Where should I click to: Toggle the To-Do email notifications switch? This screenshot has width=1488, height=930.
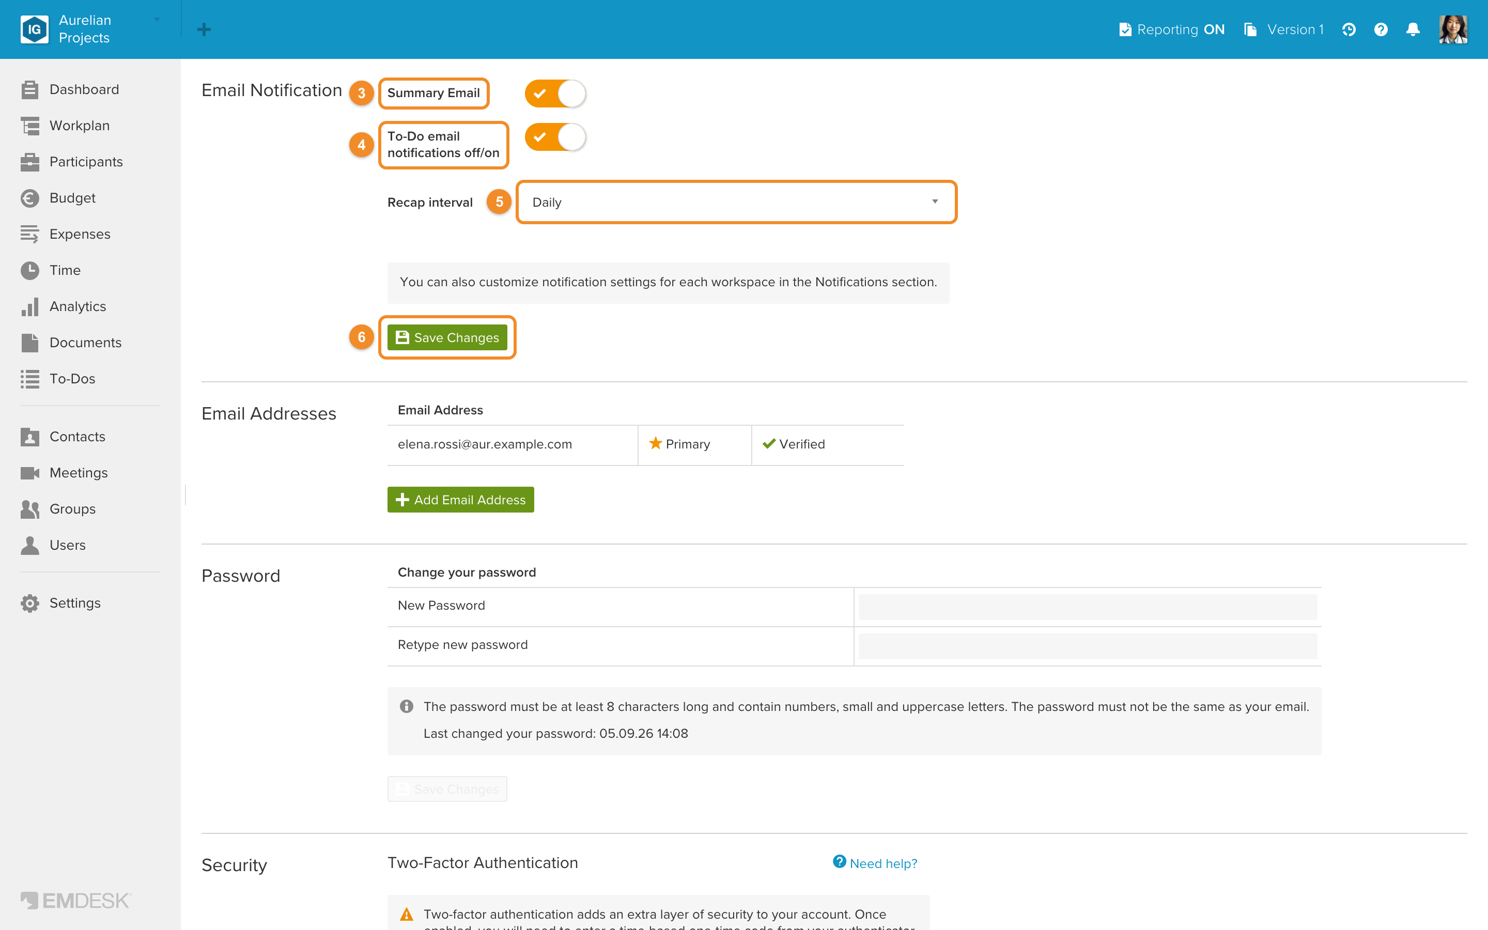pos(554,137)
